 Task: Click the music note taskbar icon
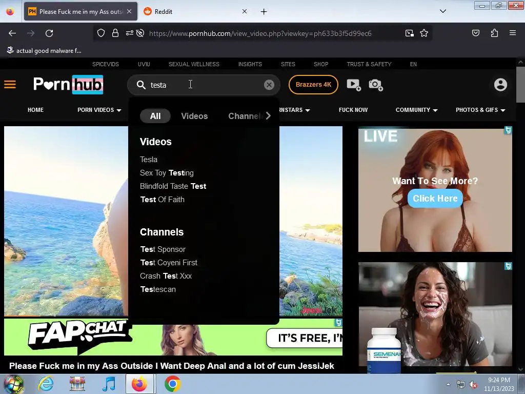click(x=109, y=384)
